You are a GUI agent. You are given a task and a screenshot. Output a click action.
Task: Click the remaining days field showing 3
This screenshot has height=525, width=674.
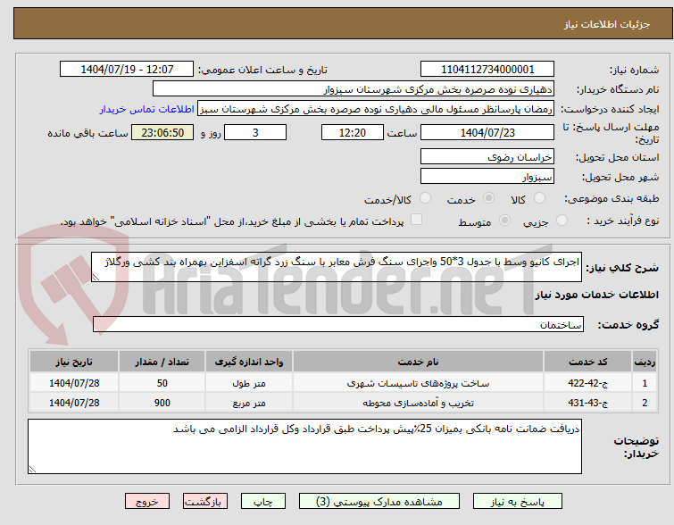click(x=255, y=132)
